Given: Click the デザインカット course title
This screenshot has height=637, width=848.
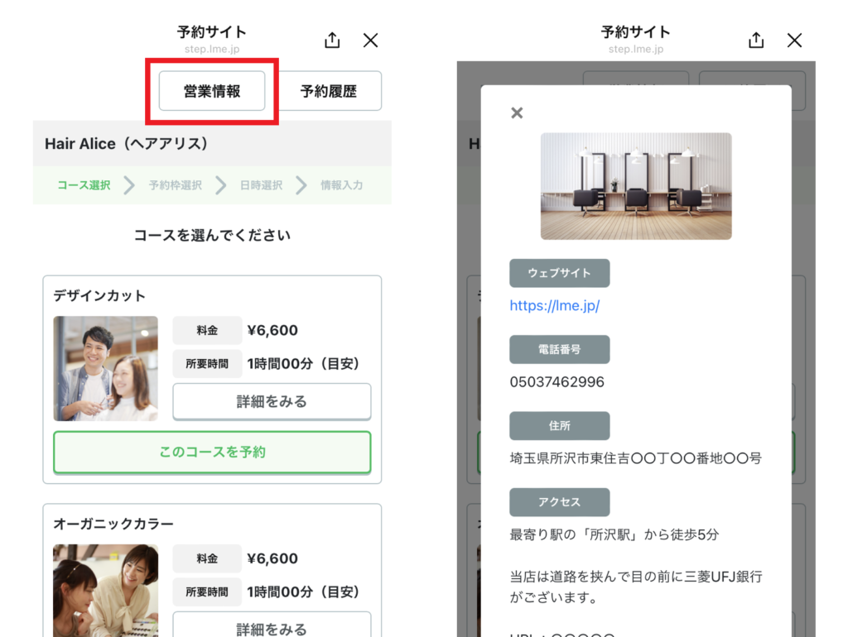Looking at the screenshot, I should click(x=99, y=295).
